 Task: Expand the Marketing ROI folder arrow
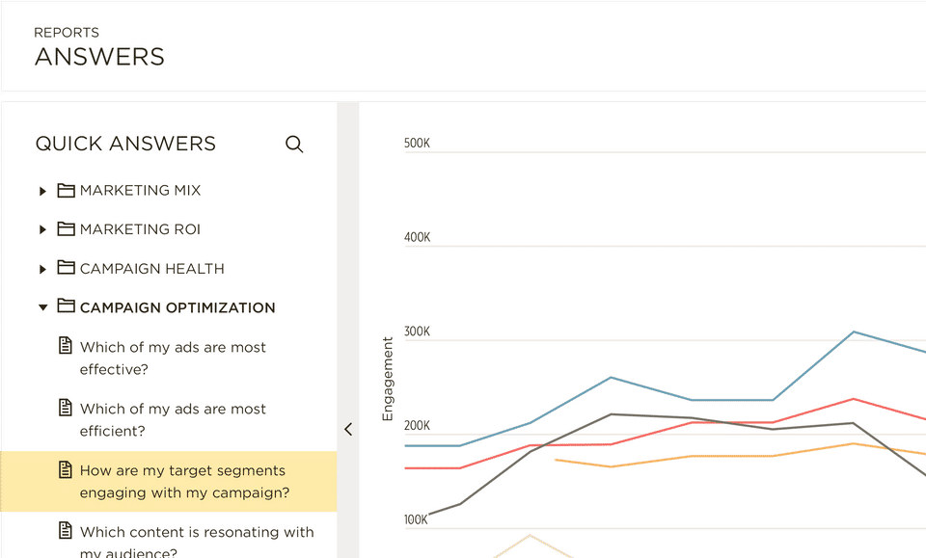pyautogui.click(x=42, y=229)
